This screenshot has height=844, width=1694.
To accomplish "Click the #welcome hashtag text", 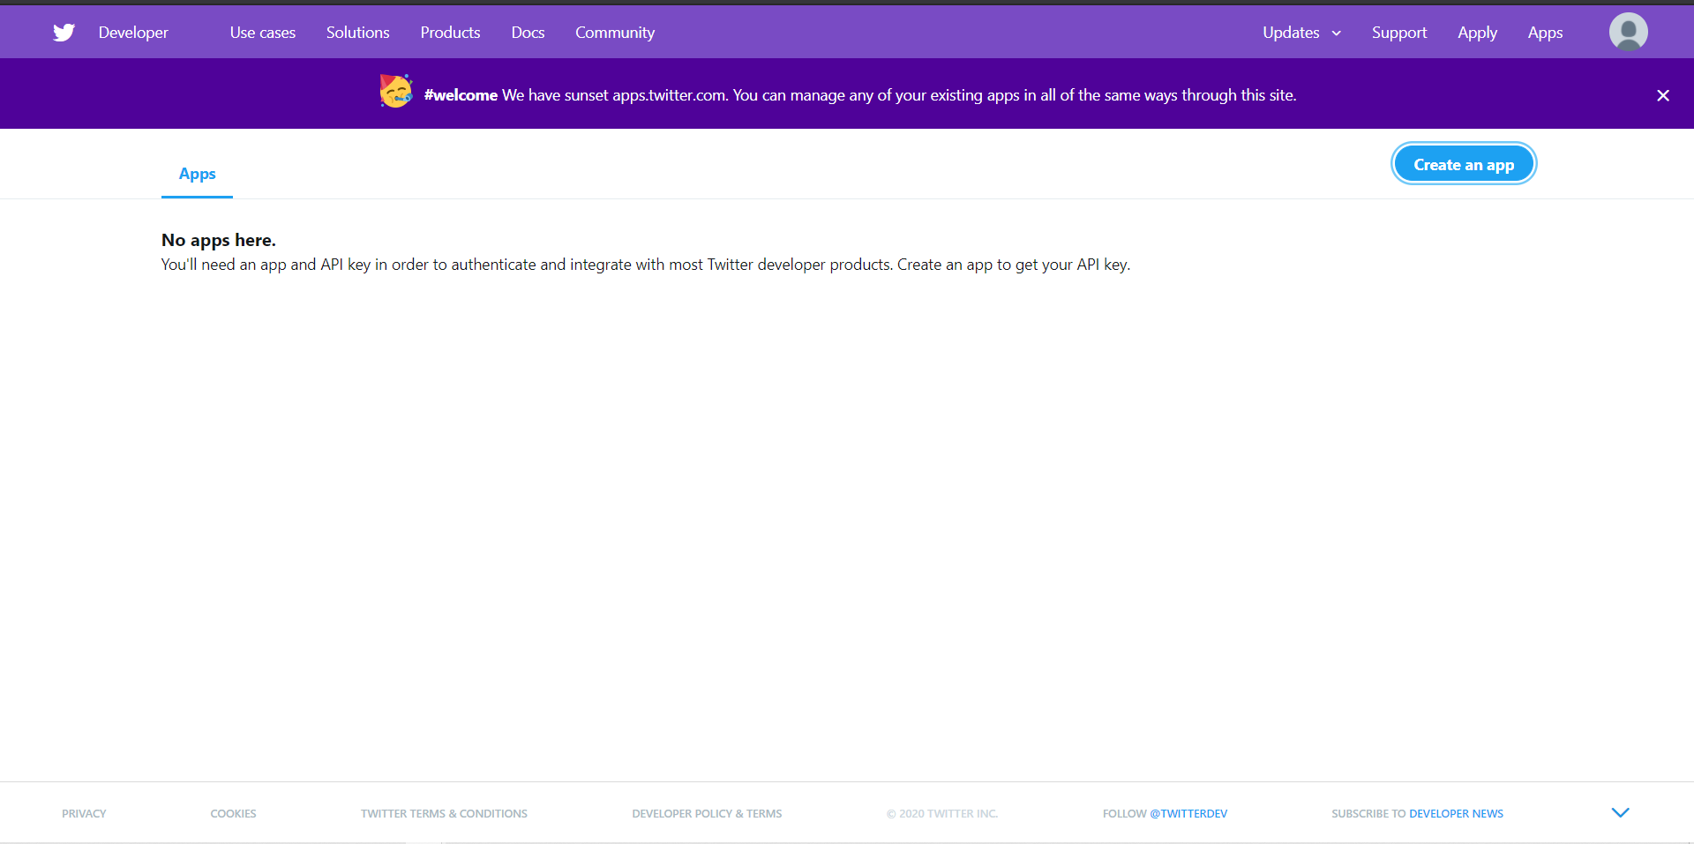I will (x=461, y=95).
